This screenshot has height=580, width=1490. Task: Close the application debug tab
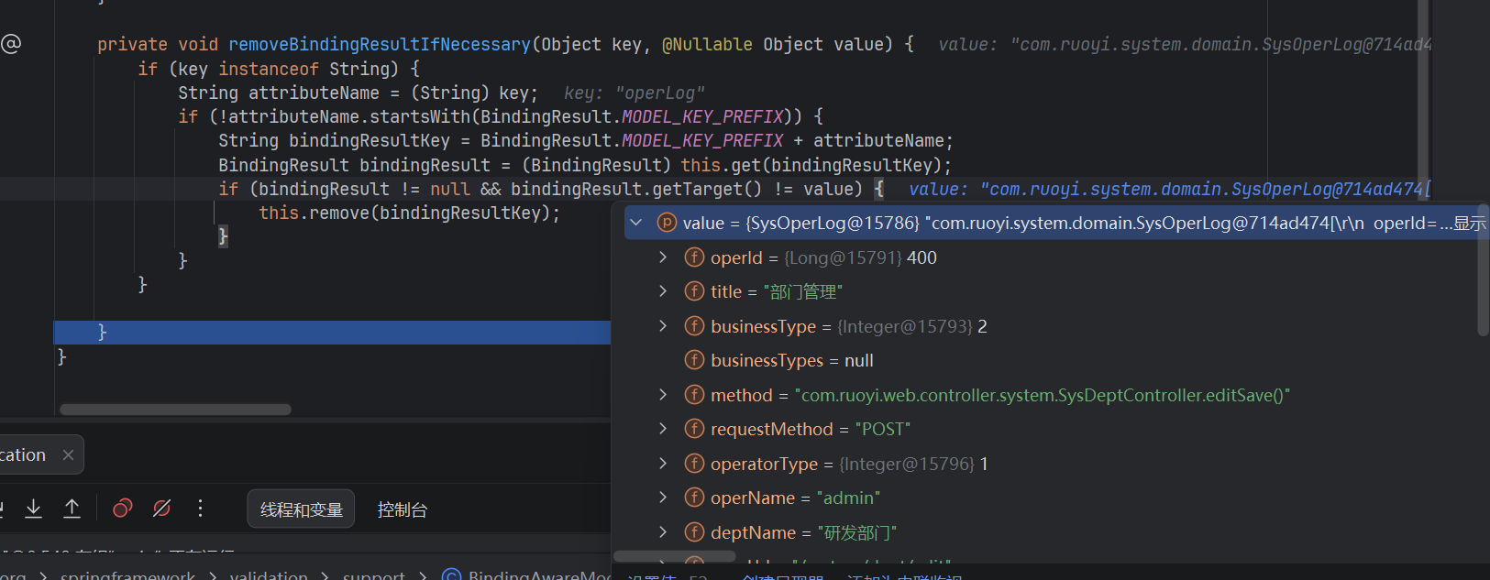[68, 454]
